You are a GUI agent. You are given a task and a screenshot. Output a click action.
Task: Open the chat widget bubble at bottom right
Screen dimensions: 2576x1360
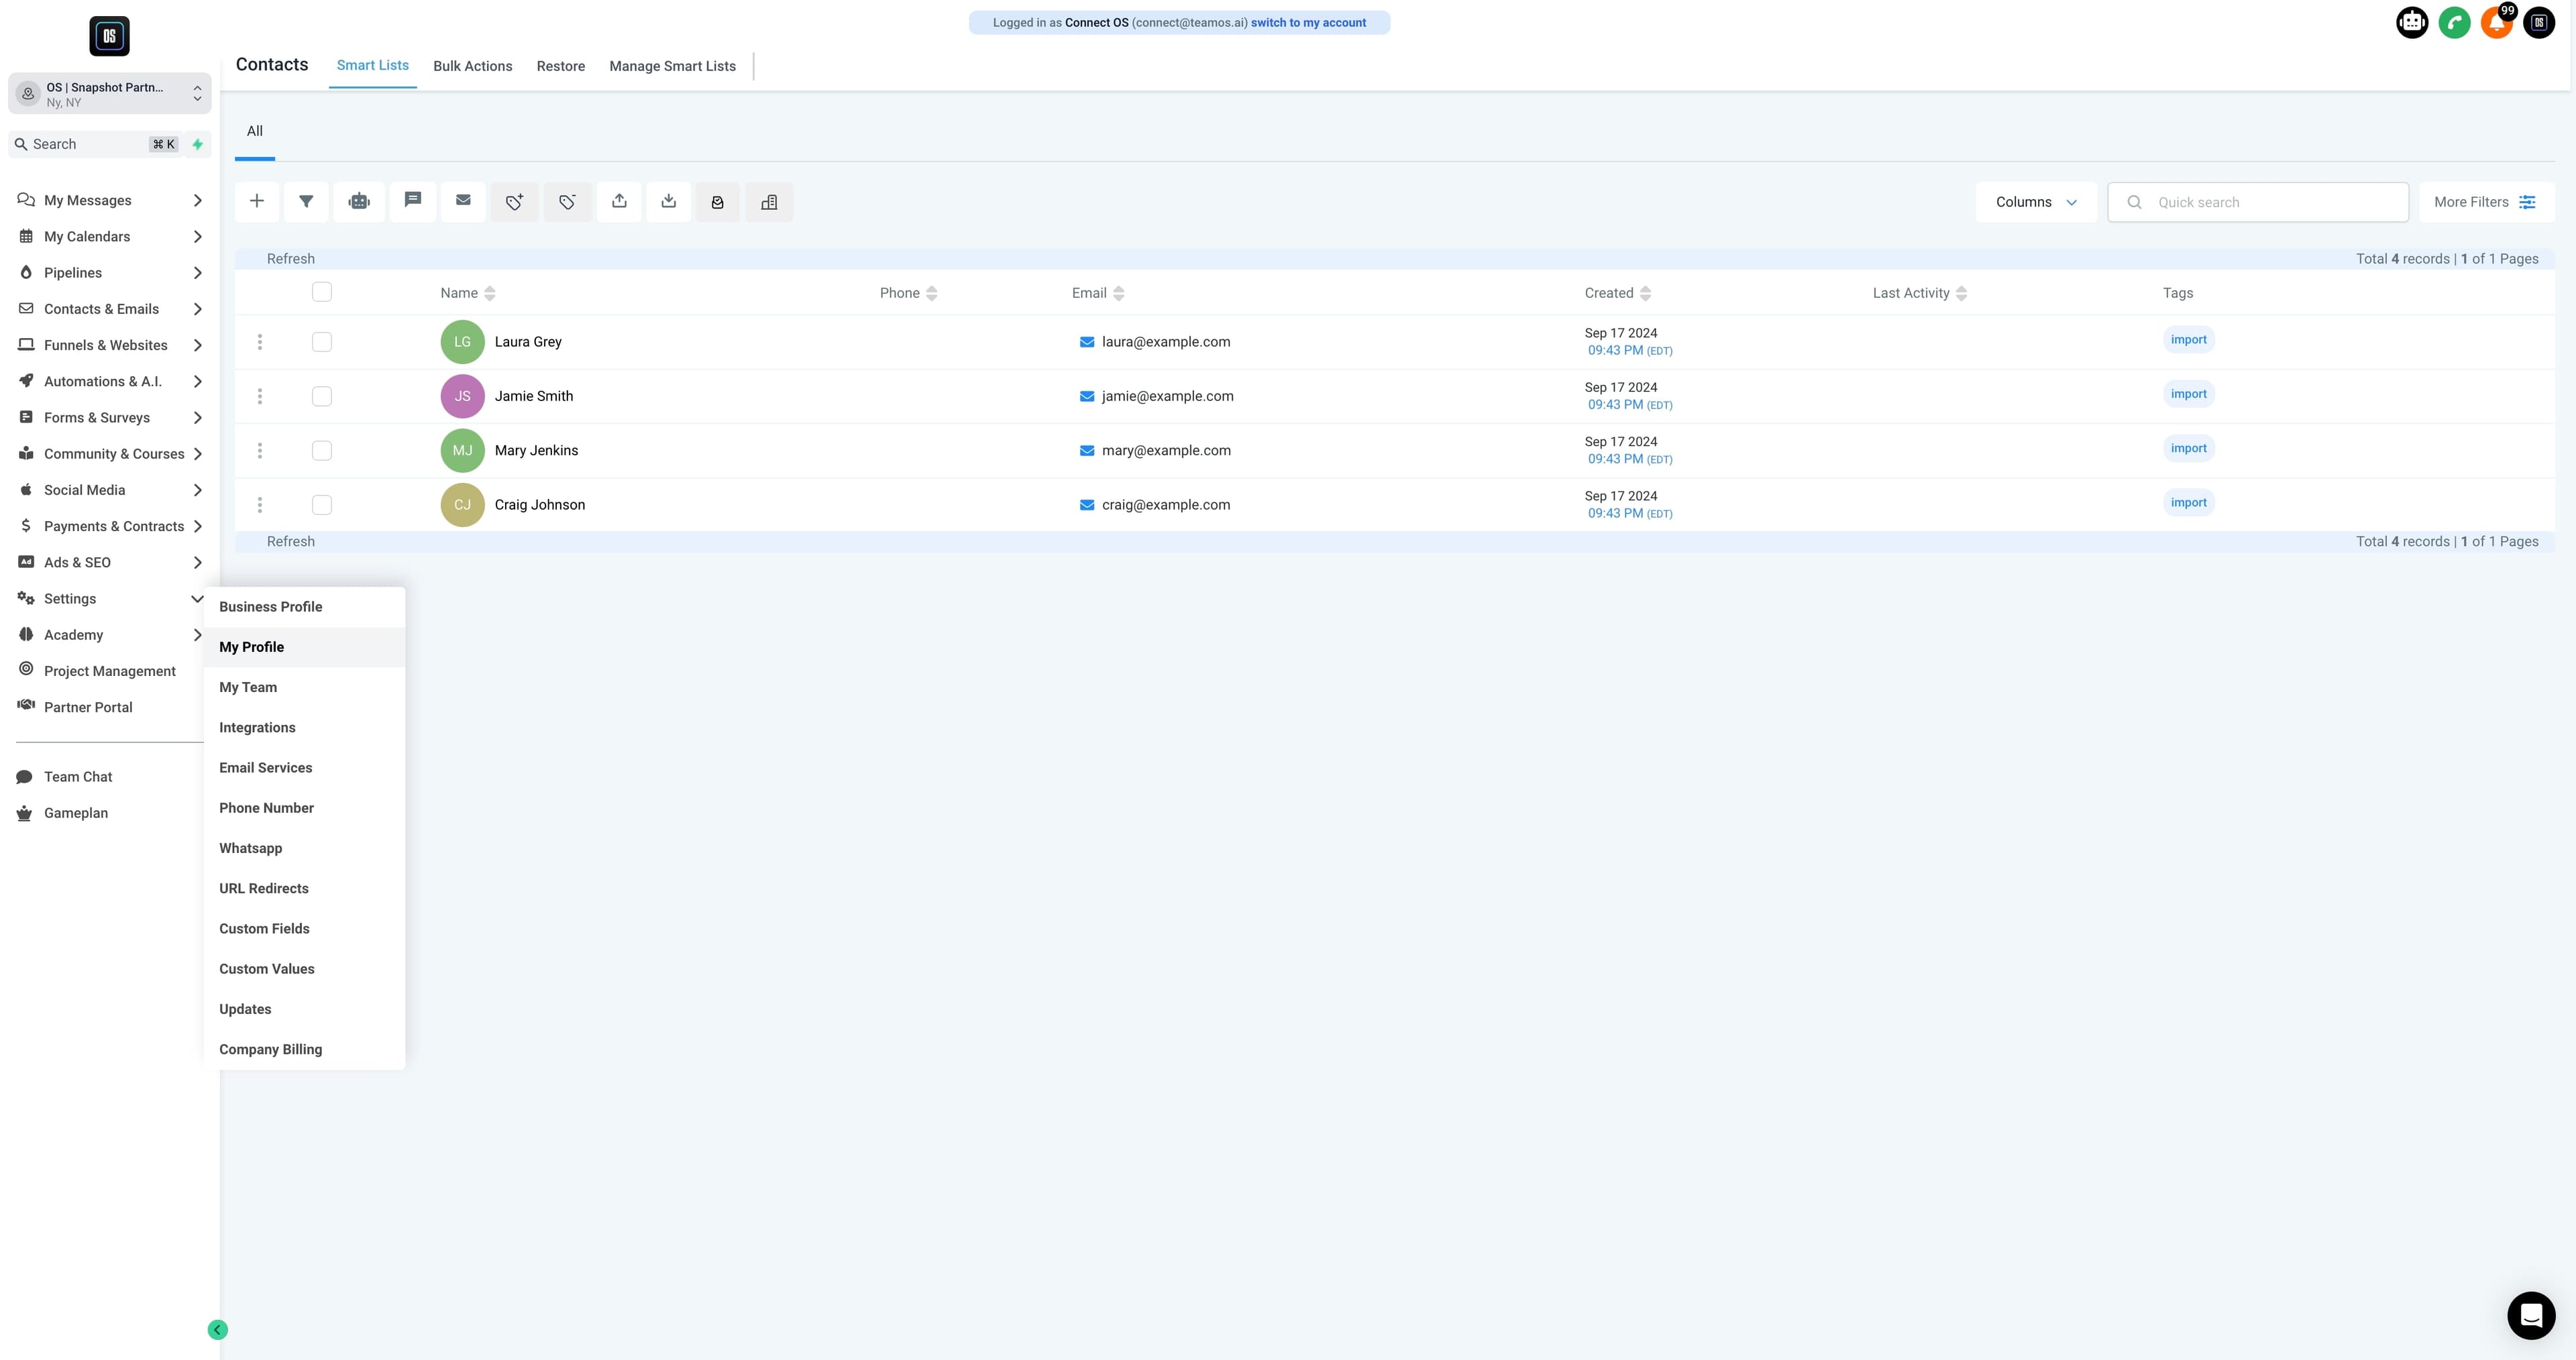pyautogui.click(x=2531, y=1315)
